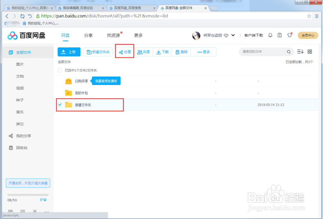Open a new browser tab

[x=214, y=8]
